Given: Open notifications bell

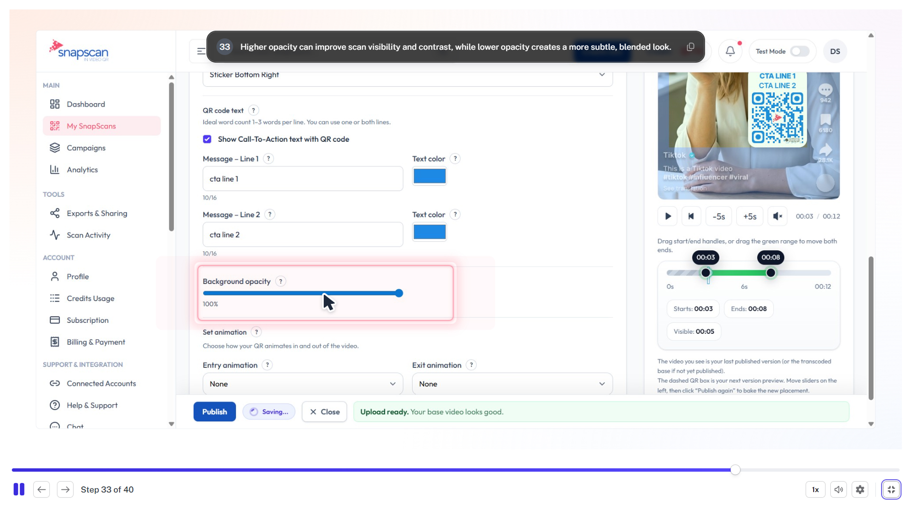Looking at the screenshot, I should pyautogui.click(x=730, y=51).
